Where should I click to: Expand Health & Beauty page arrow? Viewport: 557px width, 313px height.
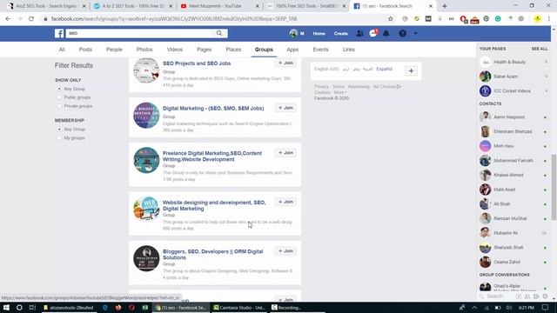point(546,62)
